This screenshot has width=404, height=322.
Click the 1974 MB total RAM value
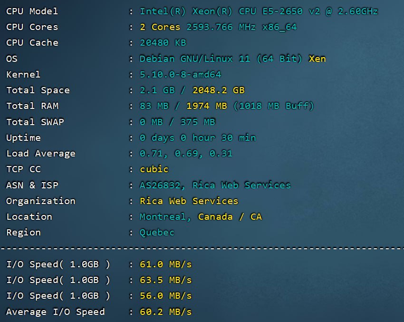coord(206,106)
